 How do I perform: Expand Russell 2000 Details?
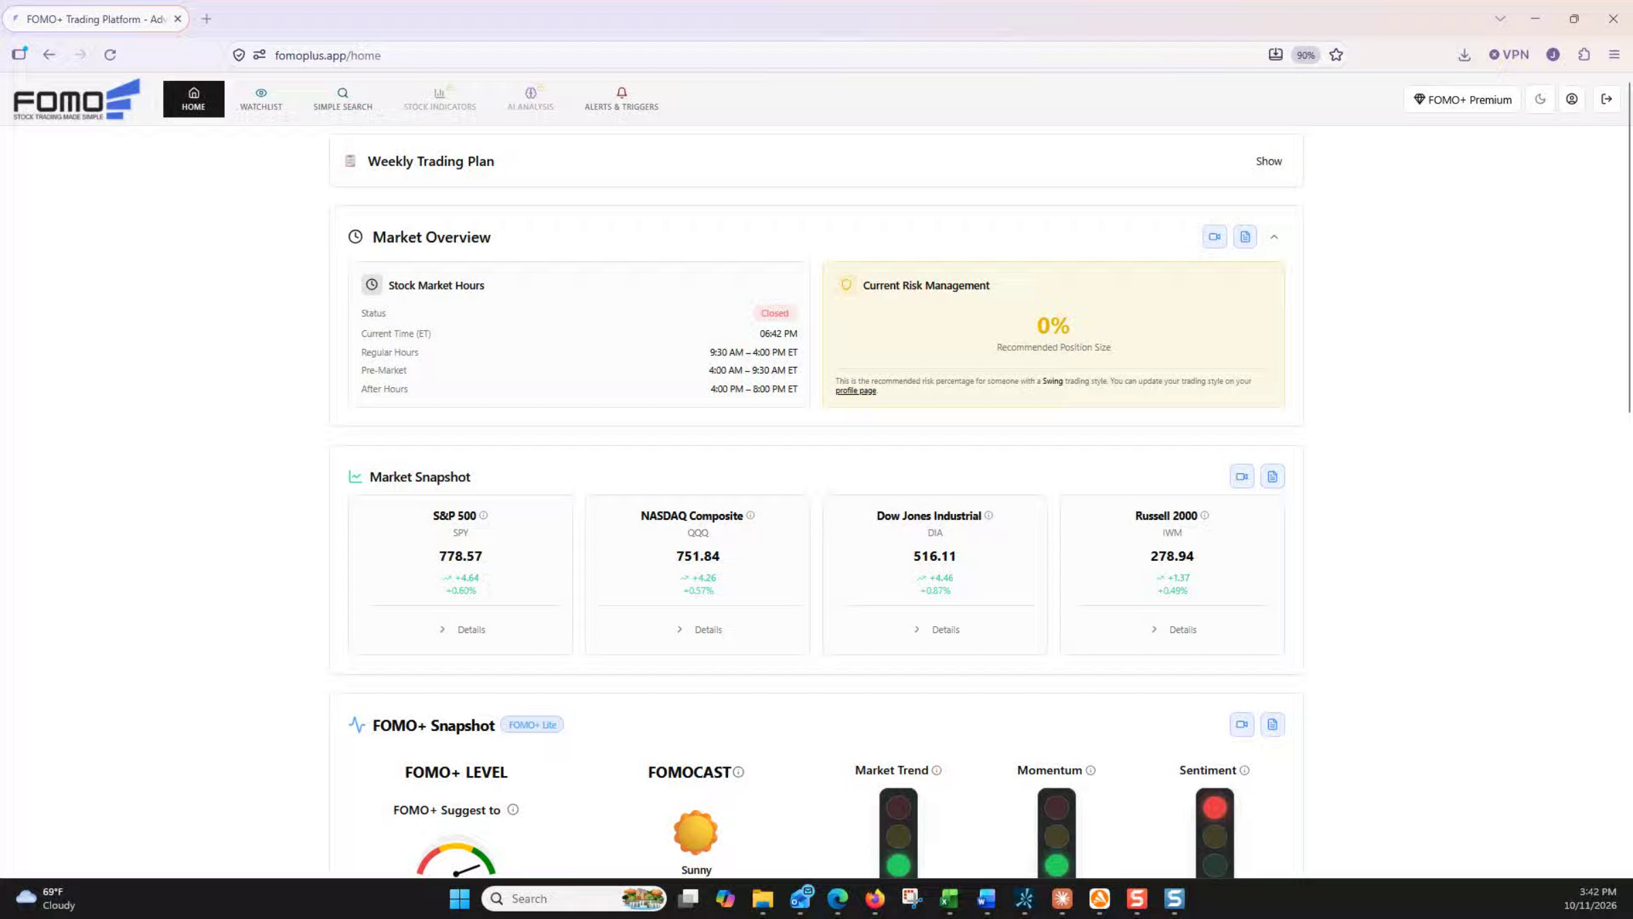(1174, 630)
